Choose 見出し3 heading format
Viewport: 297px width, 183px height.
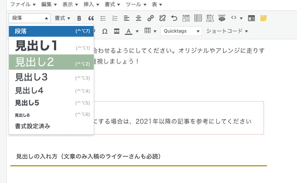[51, 77]
